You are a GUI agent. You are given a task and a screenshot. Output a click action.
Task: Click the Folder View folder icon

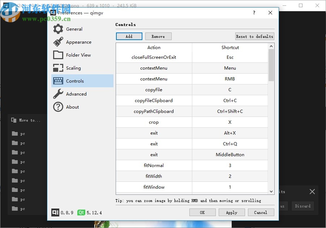pyautogui.click(x=58, y=55)
